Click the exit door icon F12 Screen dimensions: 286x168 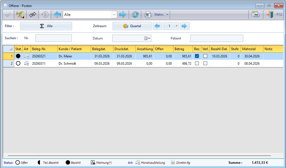tap(270, 15)
